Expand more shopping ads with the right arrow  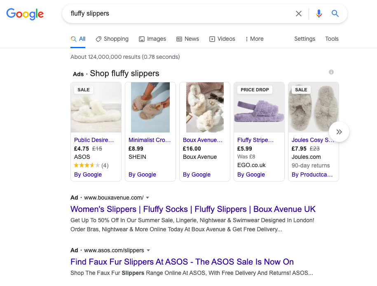(339, 131)
